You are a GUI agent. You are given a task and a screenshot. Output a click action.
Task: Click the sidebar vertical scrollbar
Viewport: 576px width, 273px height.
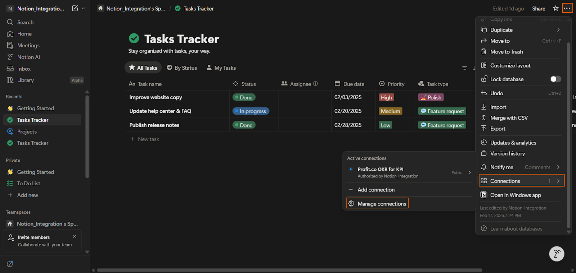pos(87,136)
